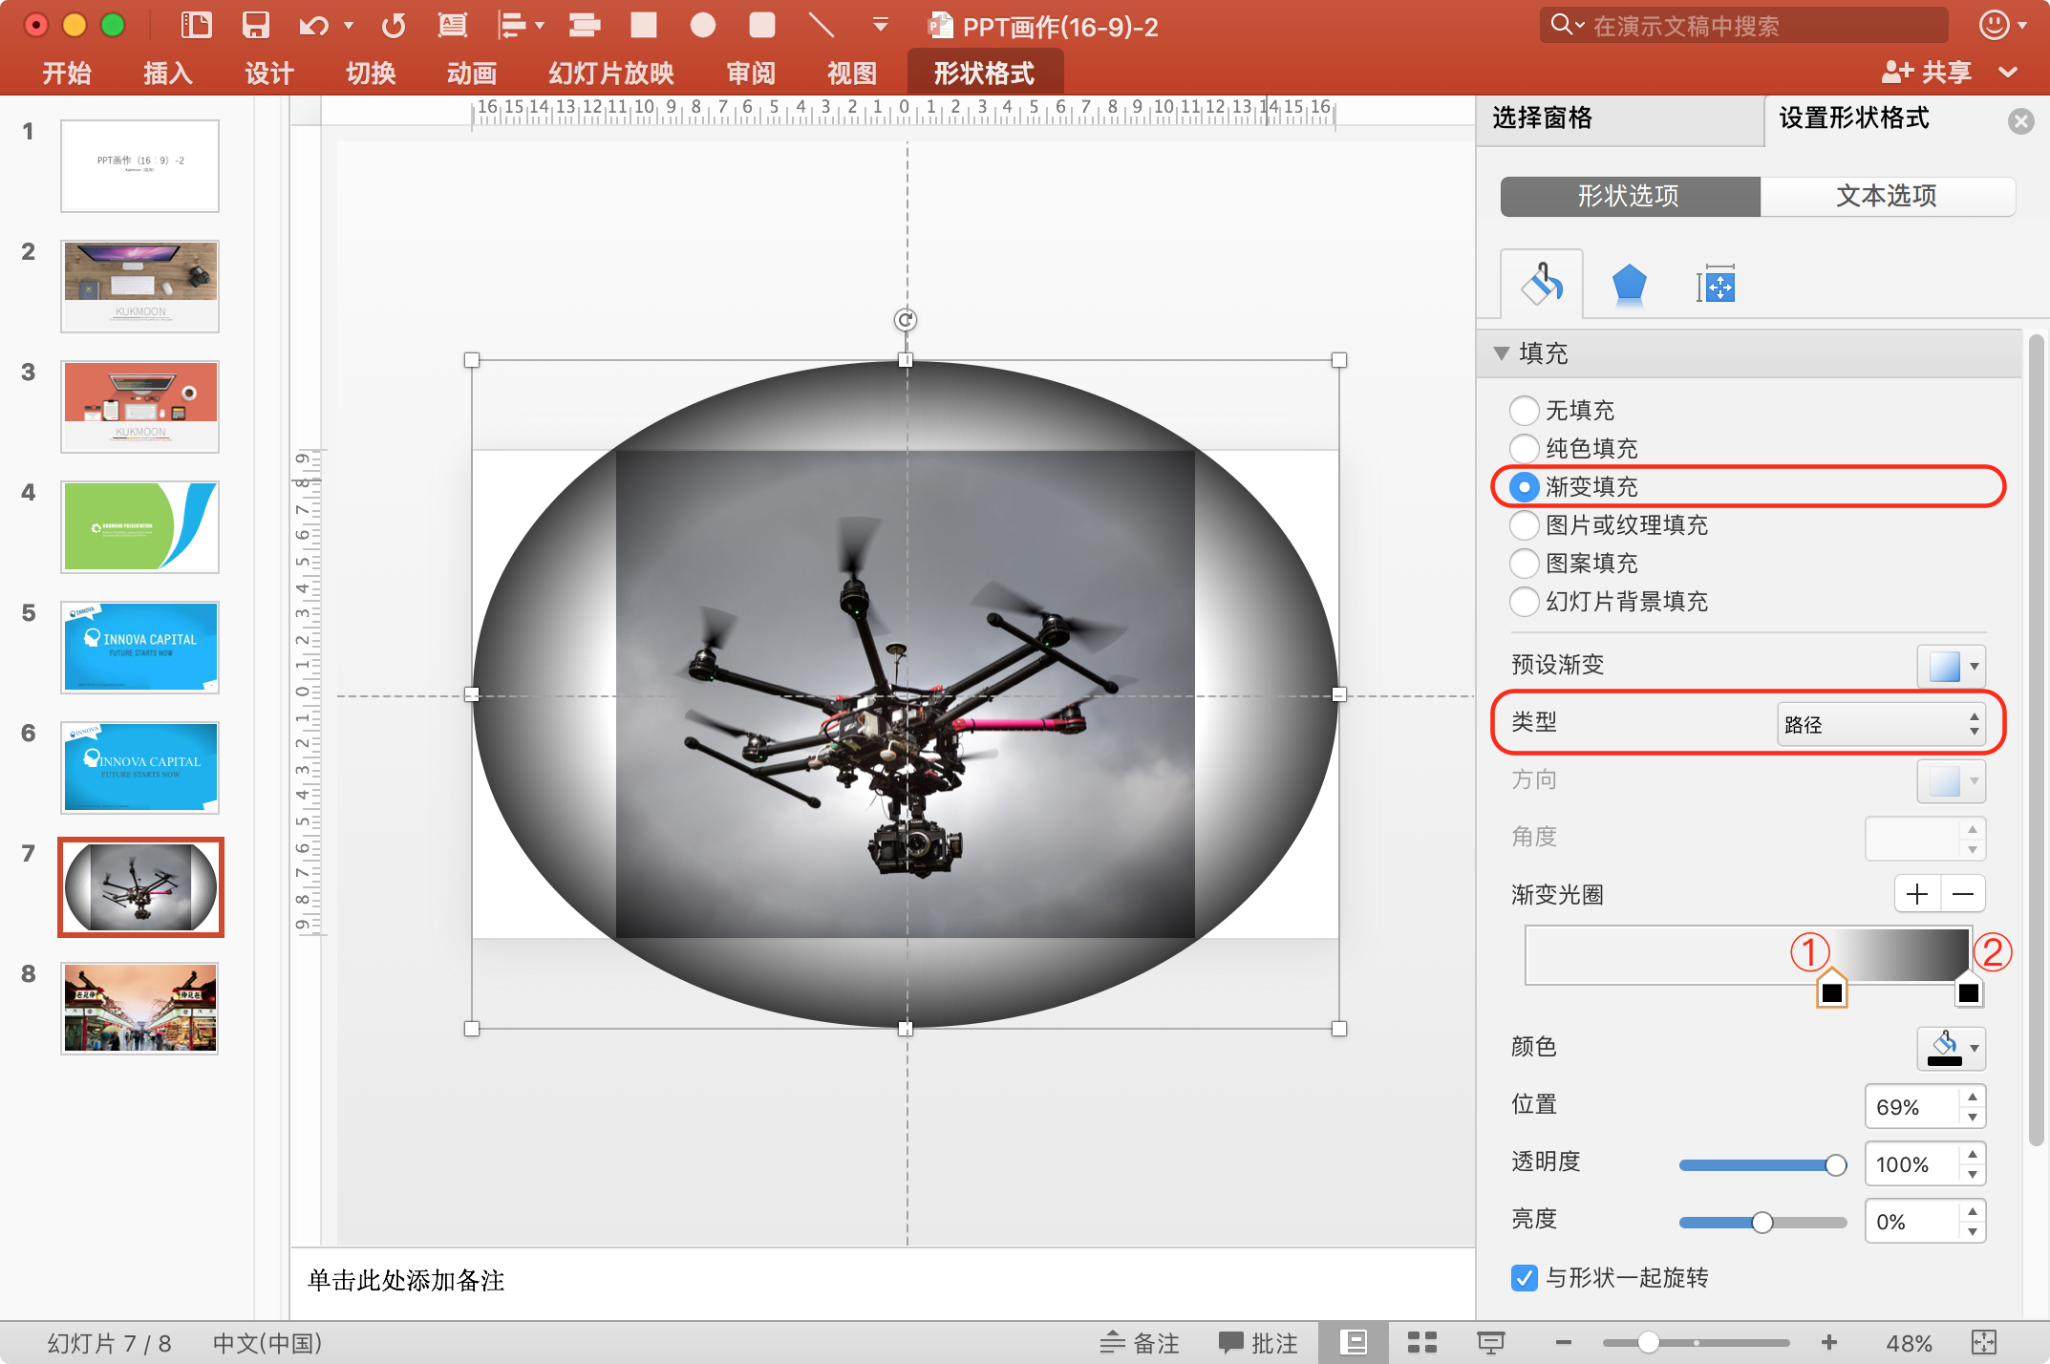Start slideshow view from status bar
Viewport: 2050px width, 1364px height.
tap(1490, 1342)
